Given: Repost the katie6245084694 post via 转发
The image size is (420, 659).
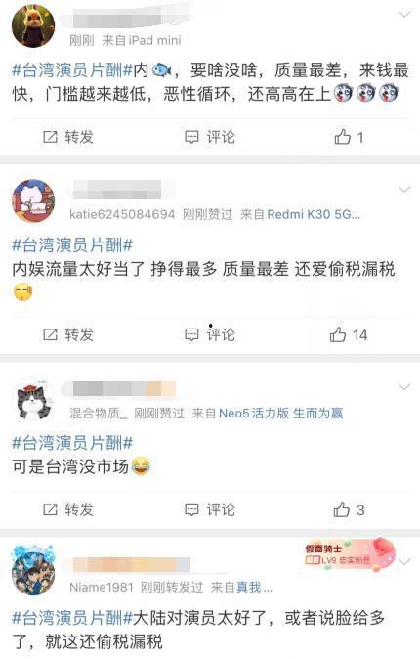Looking at the screenshot, I should [x=68, y=334].
